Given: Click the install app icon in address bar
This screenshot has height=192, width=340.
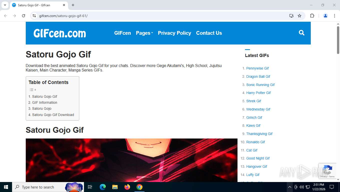Looking at the screenshot, I should pyautogui.click(x=291, y=16).
